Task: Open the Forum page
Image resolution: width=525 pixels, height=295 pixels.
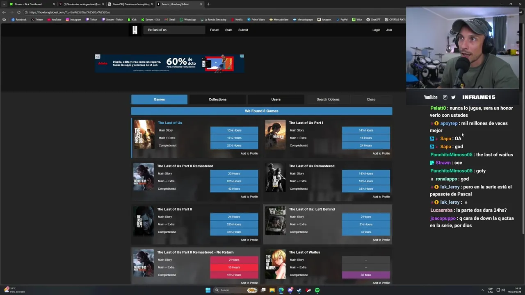Action: (215, 30)
